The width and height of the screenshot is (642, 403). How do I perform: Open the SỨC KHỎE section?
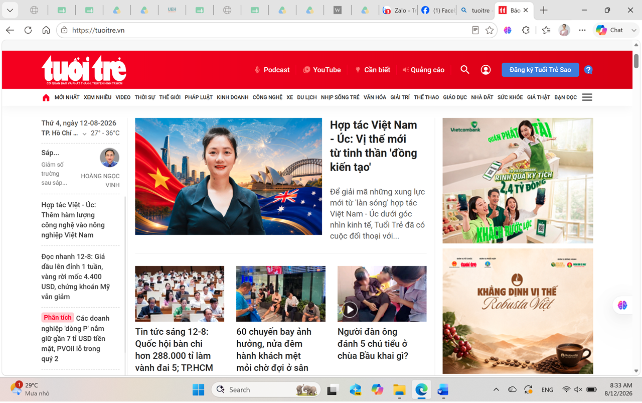[510, 97]
